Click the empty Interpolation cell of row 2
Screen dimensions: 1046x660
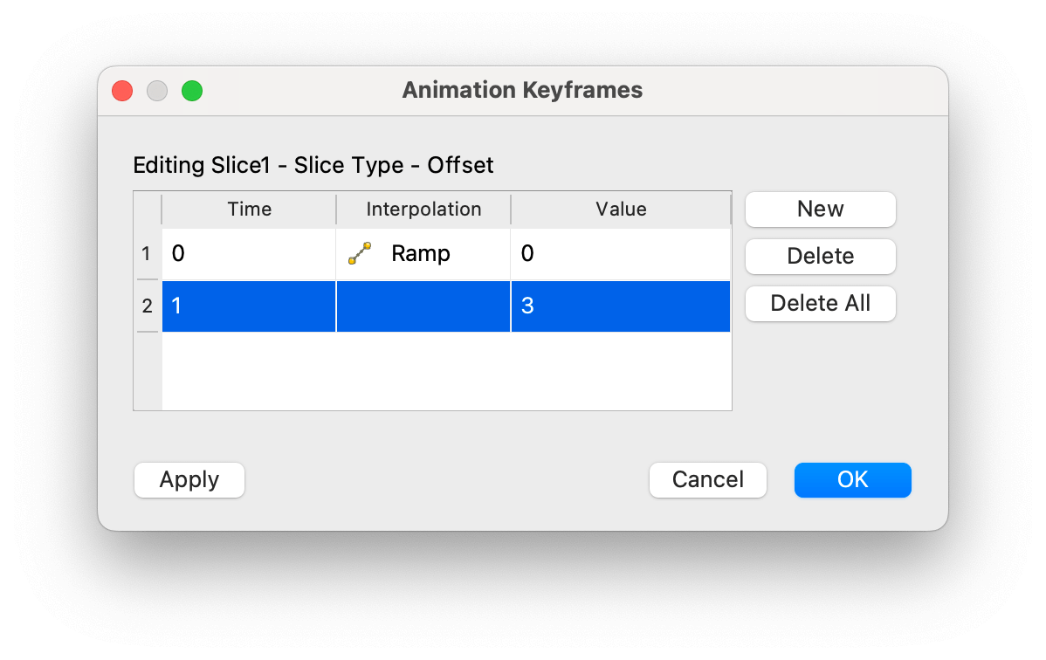point(423,306)
